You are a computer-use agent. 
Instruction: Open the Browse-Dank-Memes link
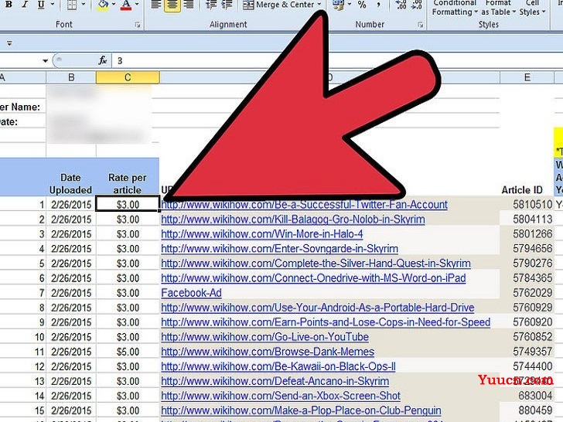tap(268, 352)
